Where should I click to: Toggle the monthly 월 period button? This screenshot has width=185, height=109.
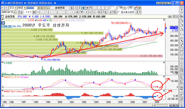(83, 8)
